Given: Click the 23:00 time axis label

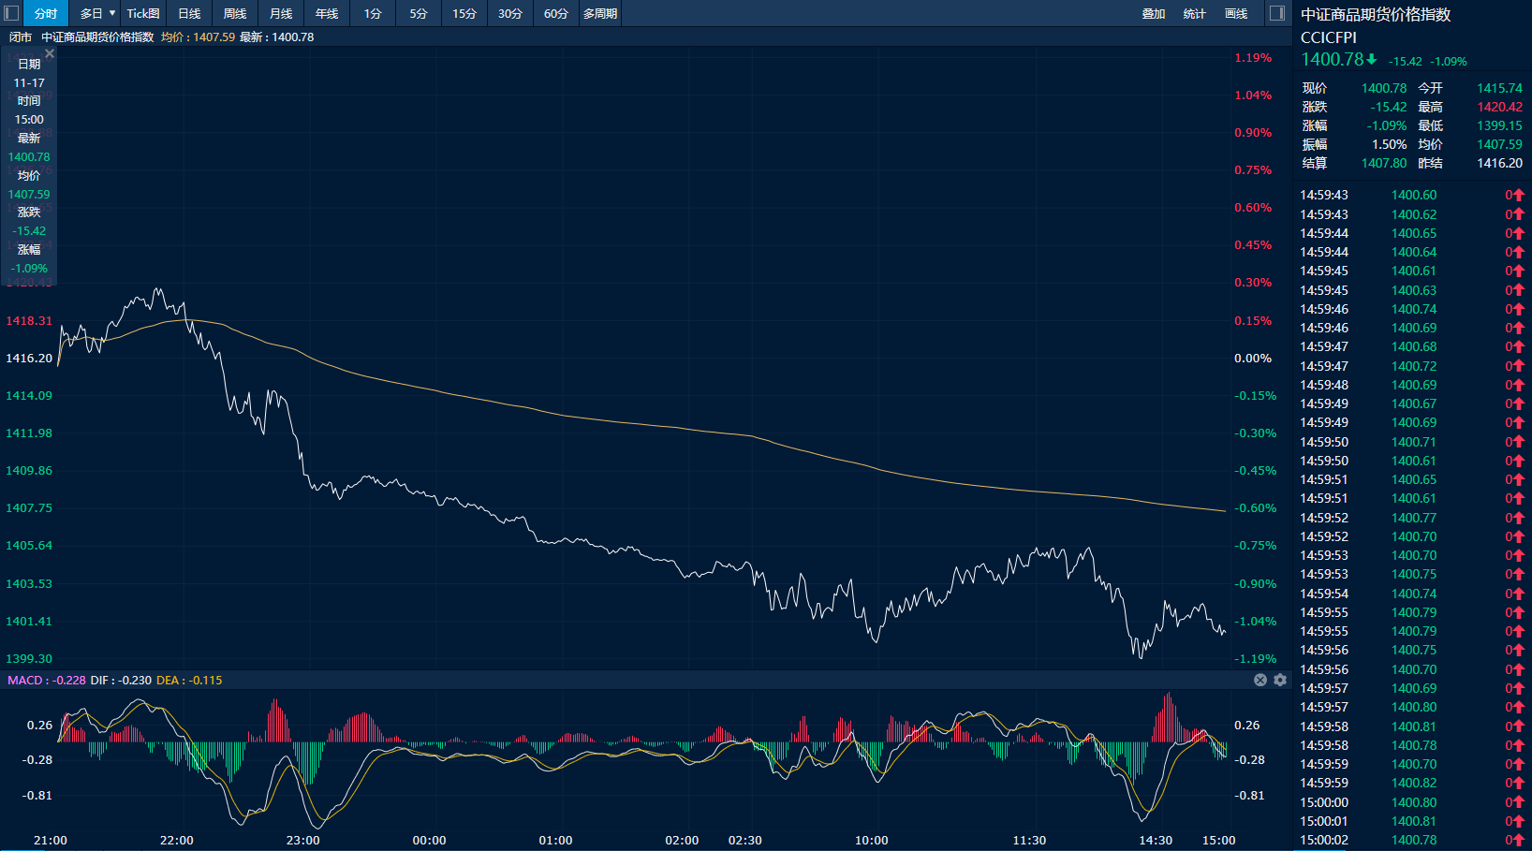Looking at the screenshot, I should [x=303, y=841].
